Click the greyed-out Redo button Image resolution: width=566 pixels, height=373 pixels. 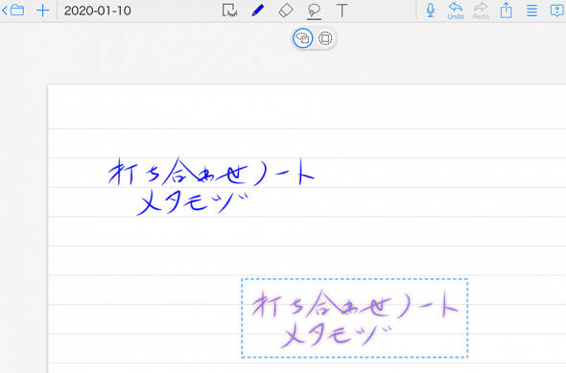pyautogui.click(x=481, y=11)
